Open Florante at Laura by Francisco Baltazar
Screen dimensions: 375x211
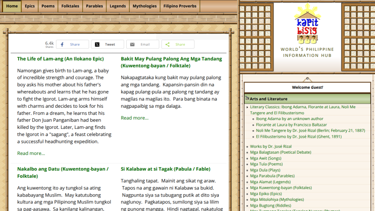pos(291,124)
